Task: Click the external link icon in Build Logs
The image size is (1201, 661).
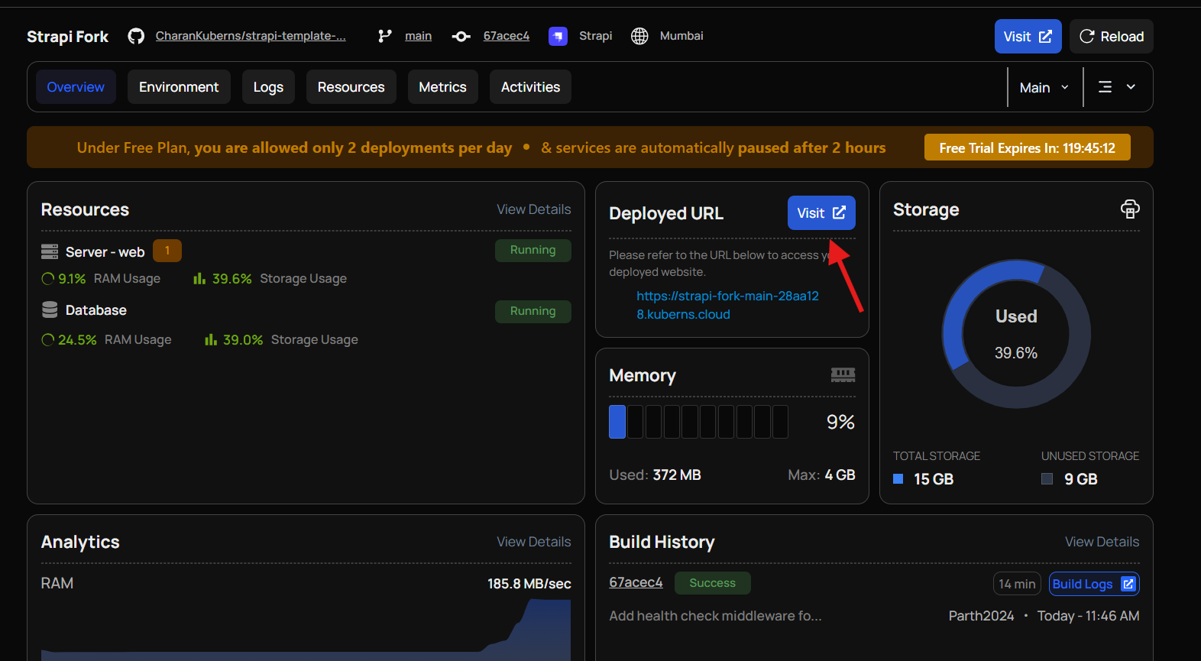Action: point(1128,584)
